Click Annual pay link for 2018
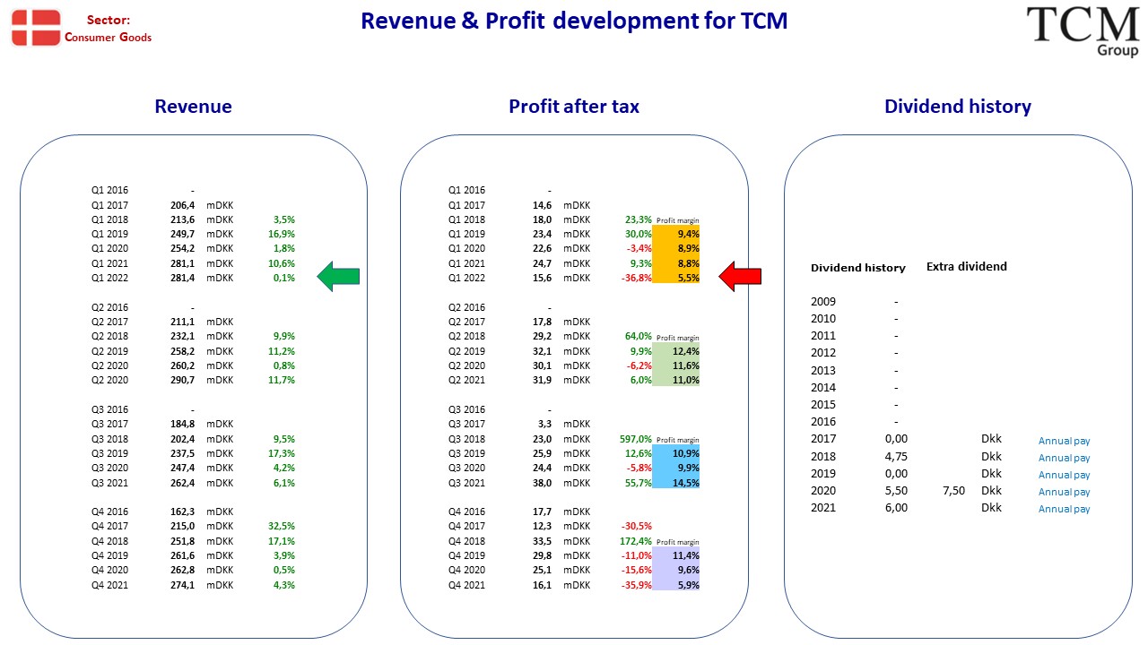This screenshot has width=1148, height=645. point(1065,458)
